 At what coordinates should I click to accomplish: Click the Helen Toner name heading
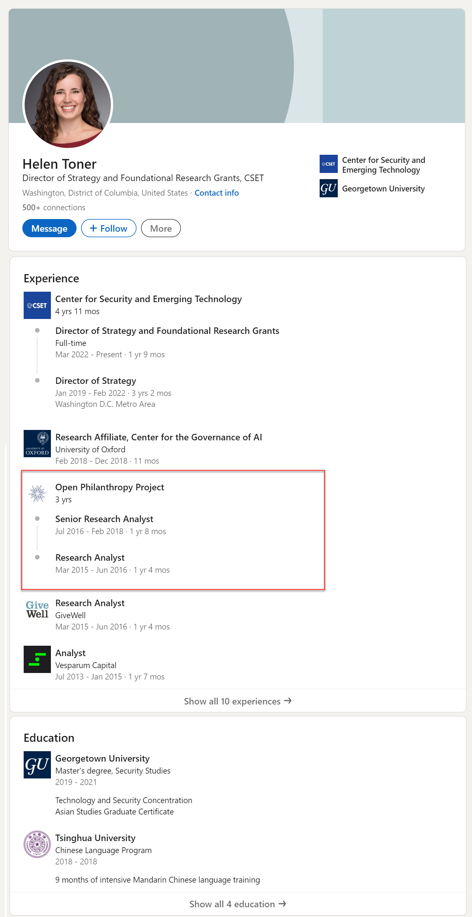point(59,164)
